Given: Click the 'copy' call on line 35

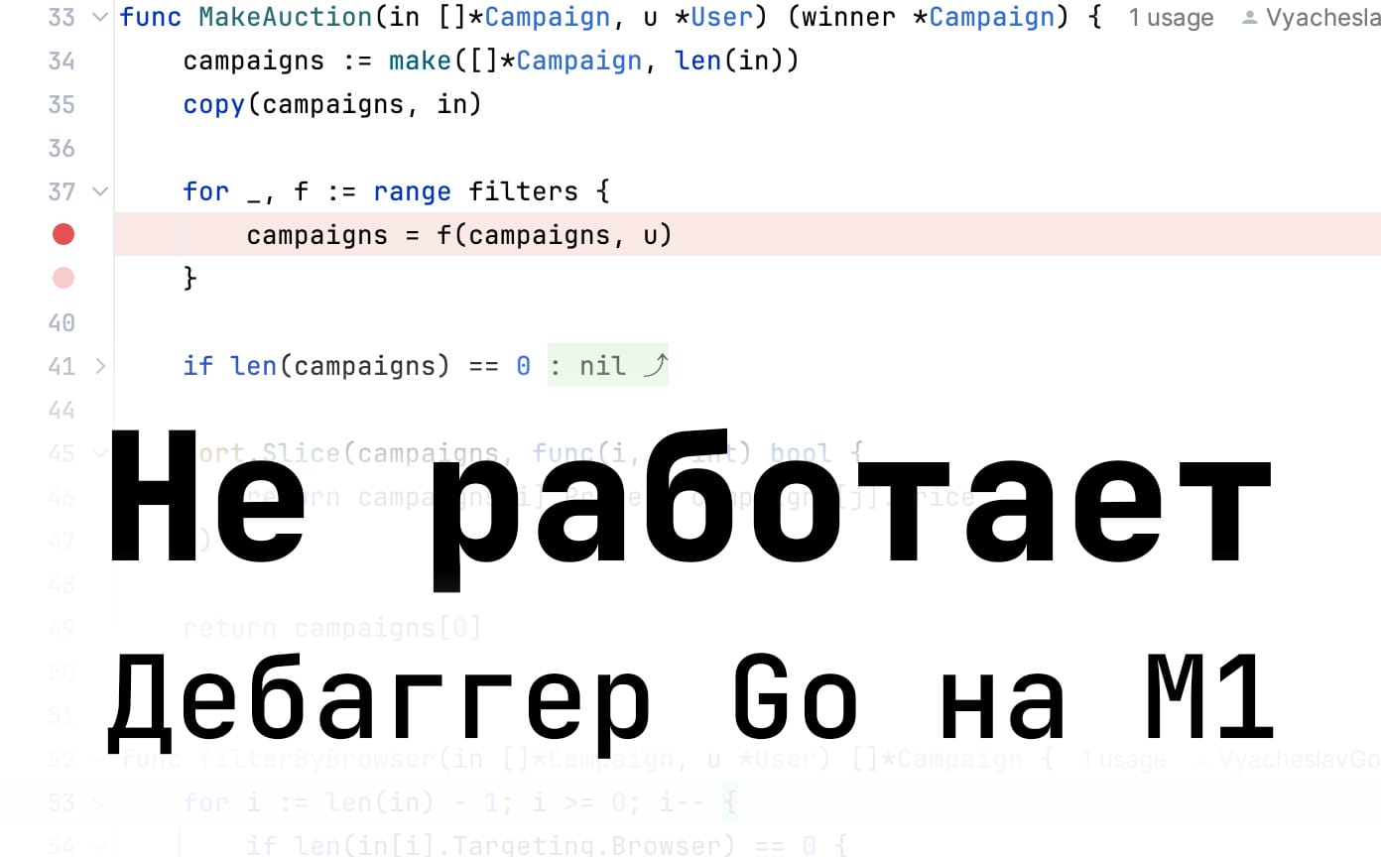Looking at the screenshot, I should 214,105.
